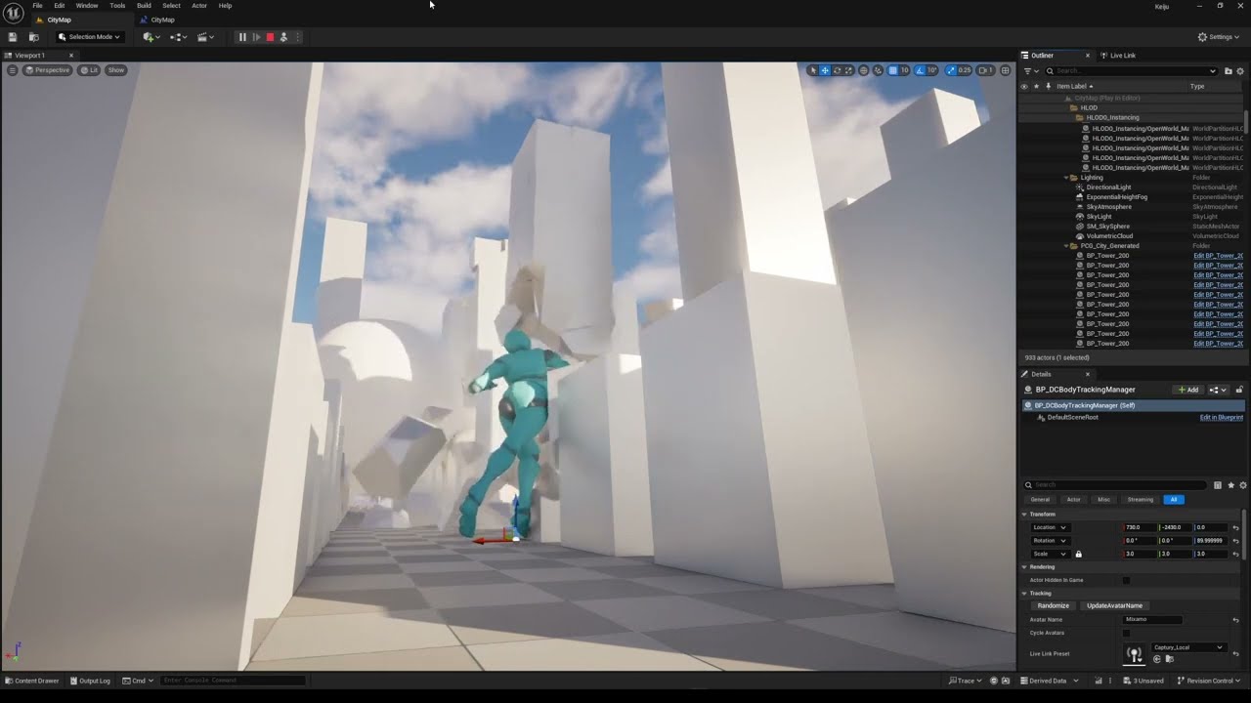Stop the play session with red button
Screen dimensions: 1251x703
[270, 37]
